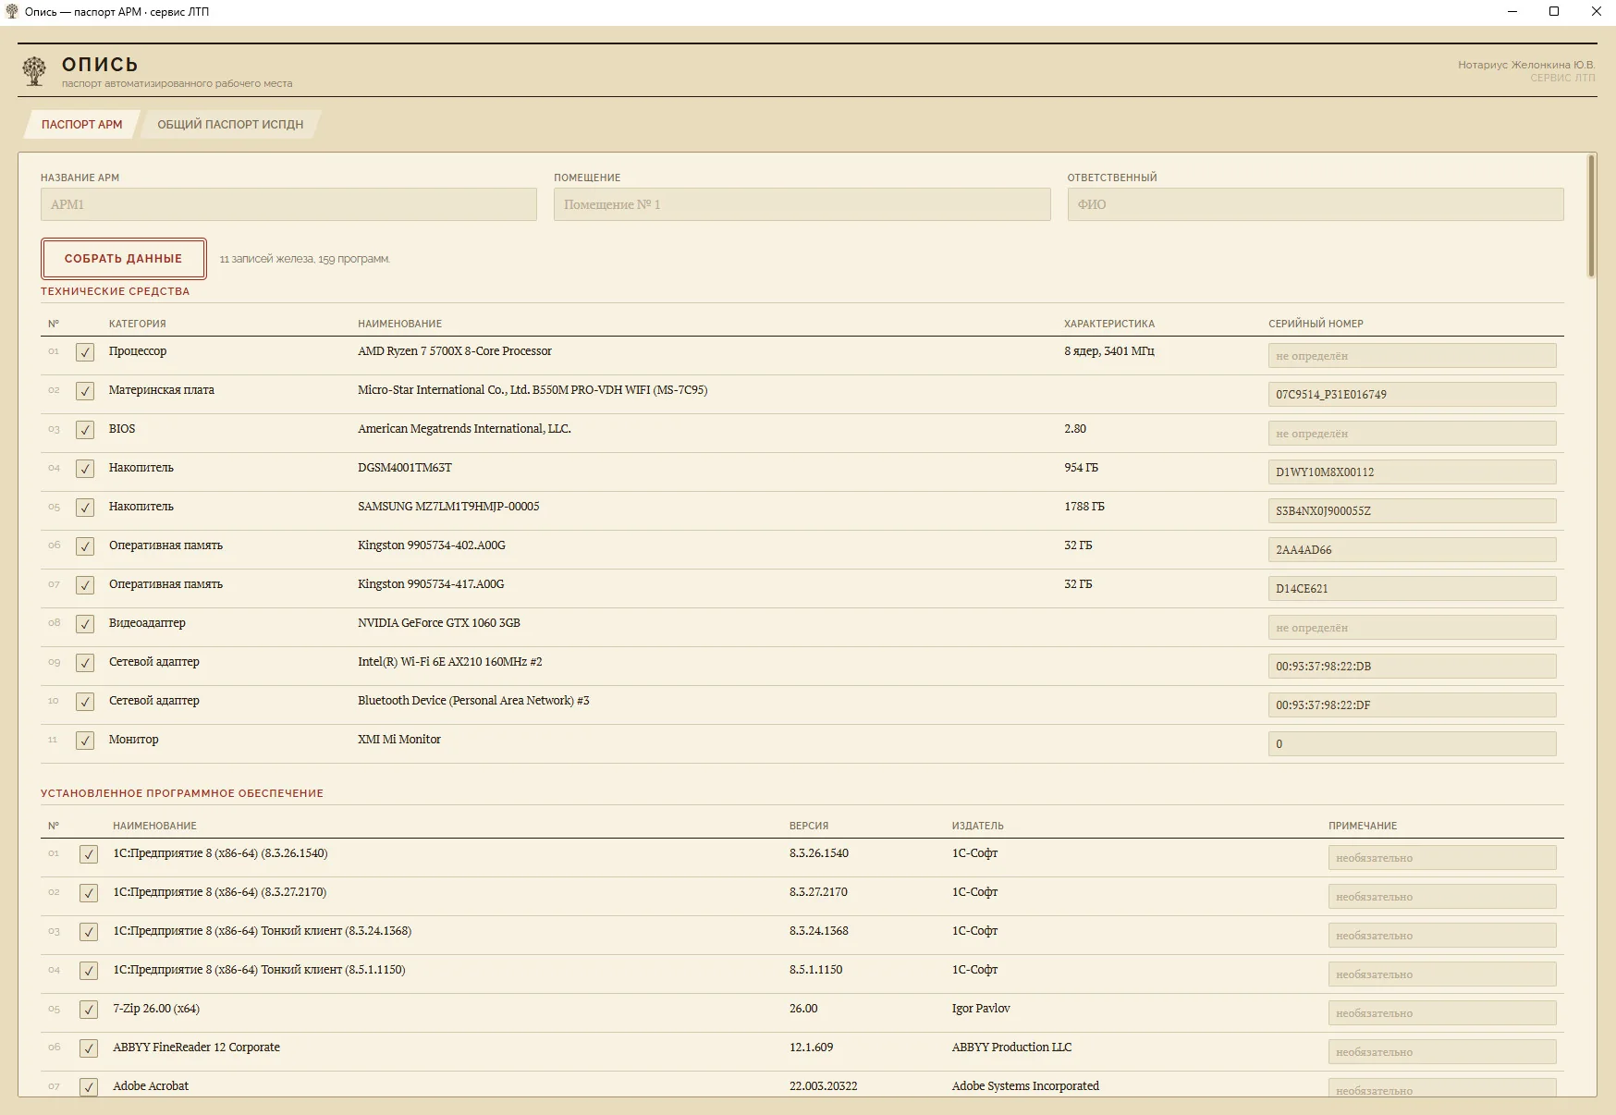The height and width of the screenshot is (1115, 1616).
Task: Uncheck the Материнская плата row checkbox
Action: 85,391
